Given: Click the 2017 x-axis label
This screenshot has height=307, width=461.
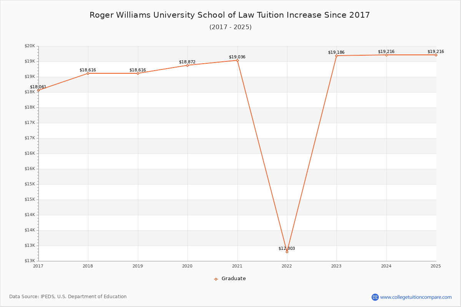Looking at the screenshot, I should [x=38, y=266].
